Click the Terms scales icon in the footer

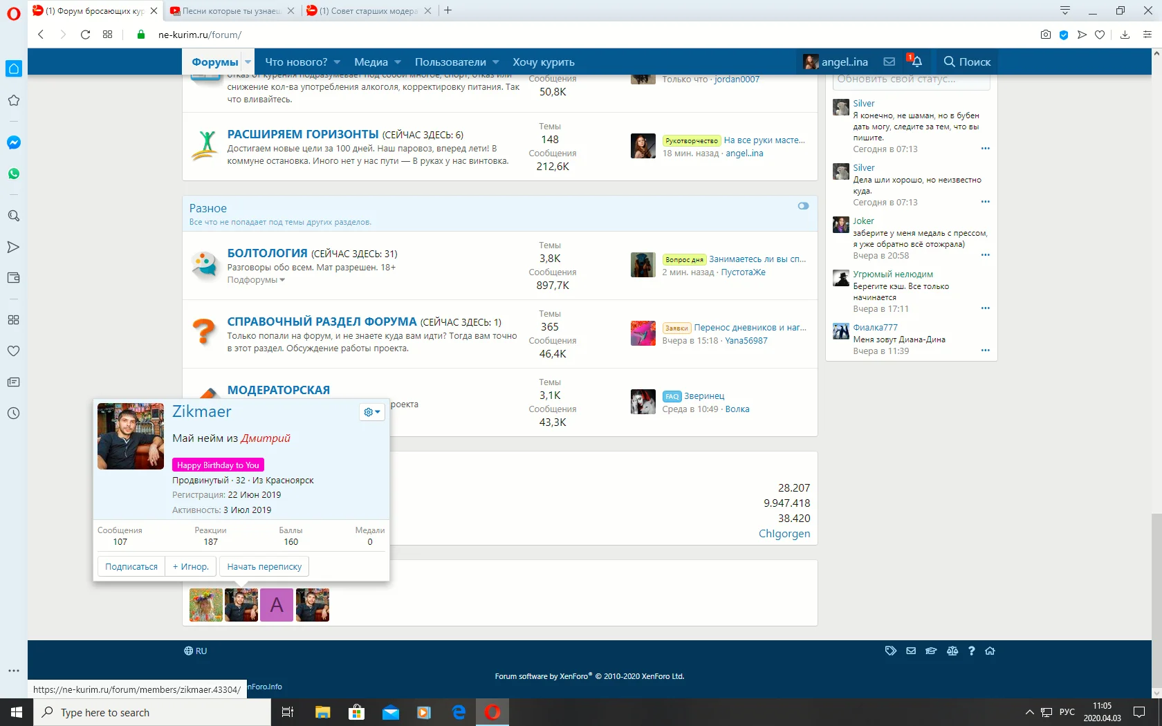point(952,651)
